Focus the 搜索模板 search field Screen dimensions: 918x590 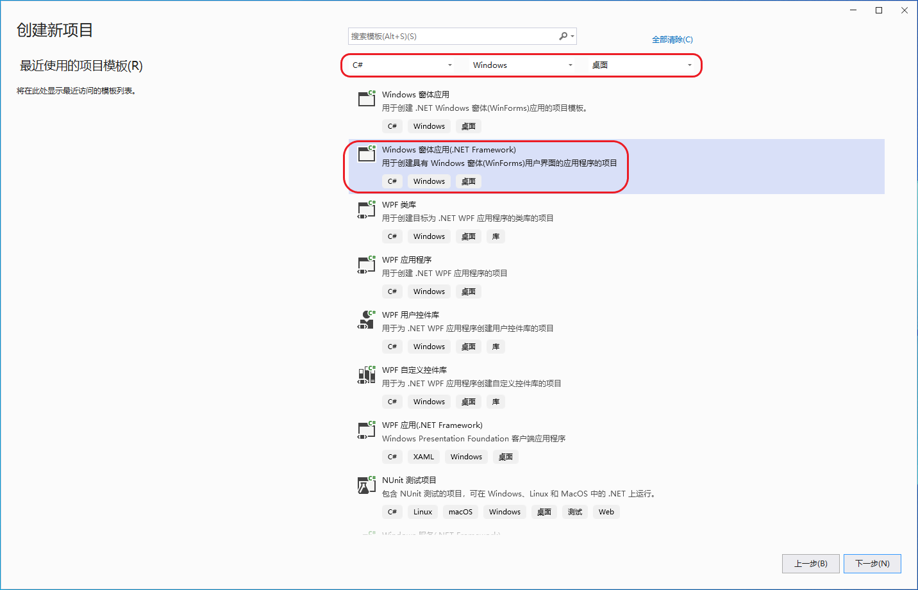453,37
